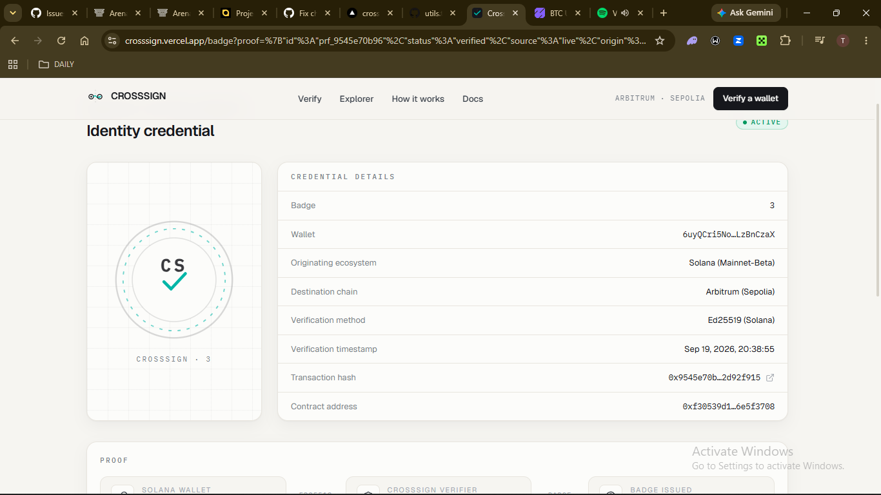This screenshot has height=495, width=881.
Task: Open the apps grid in bookmarks bar
Action: point(13,64)
